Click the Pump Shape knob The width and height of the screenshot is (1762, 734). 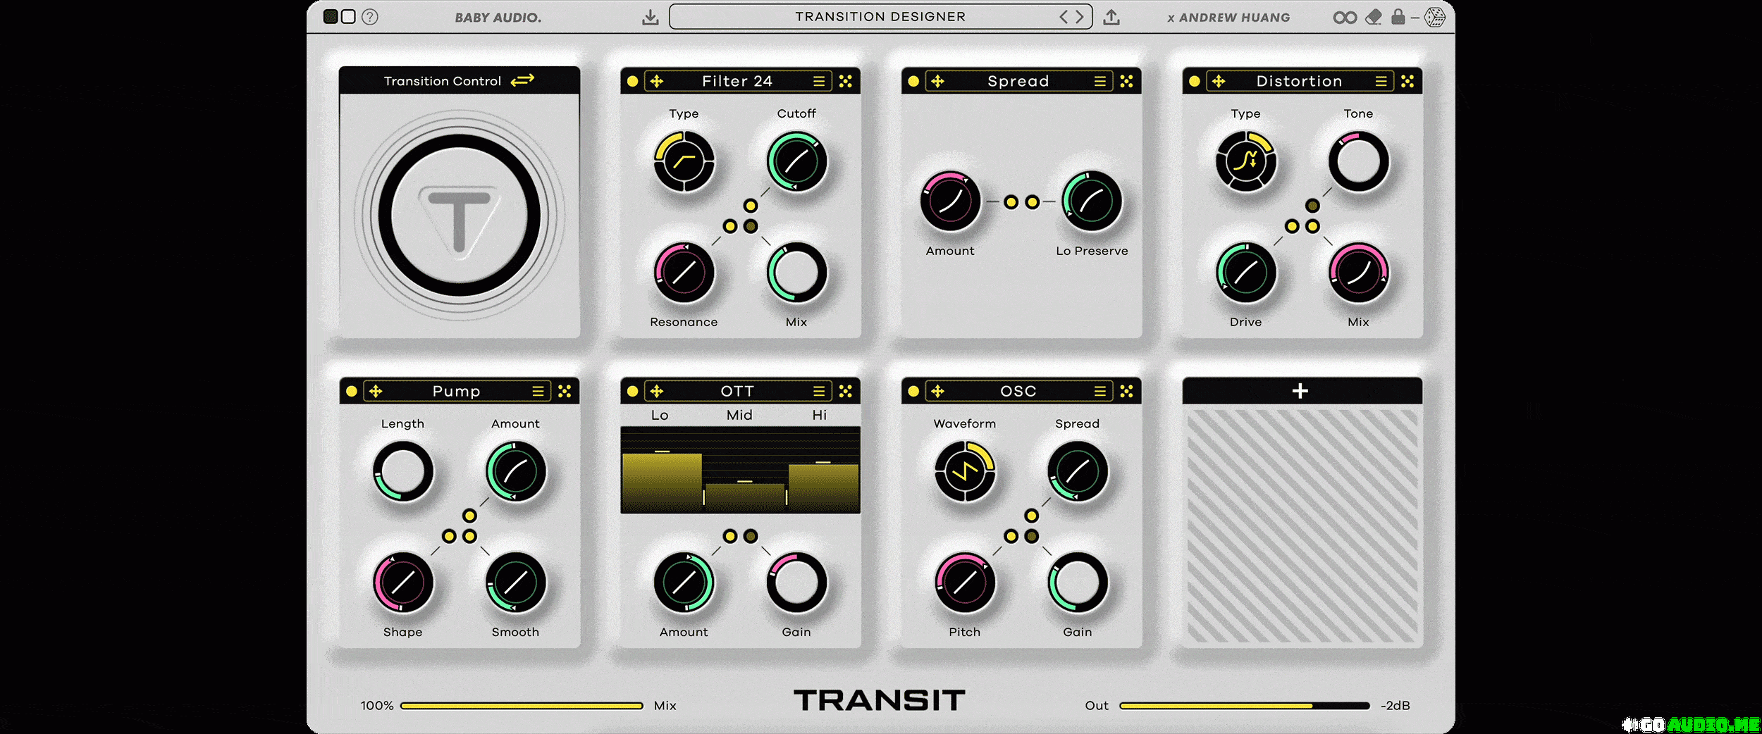click(403, 583)
